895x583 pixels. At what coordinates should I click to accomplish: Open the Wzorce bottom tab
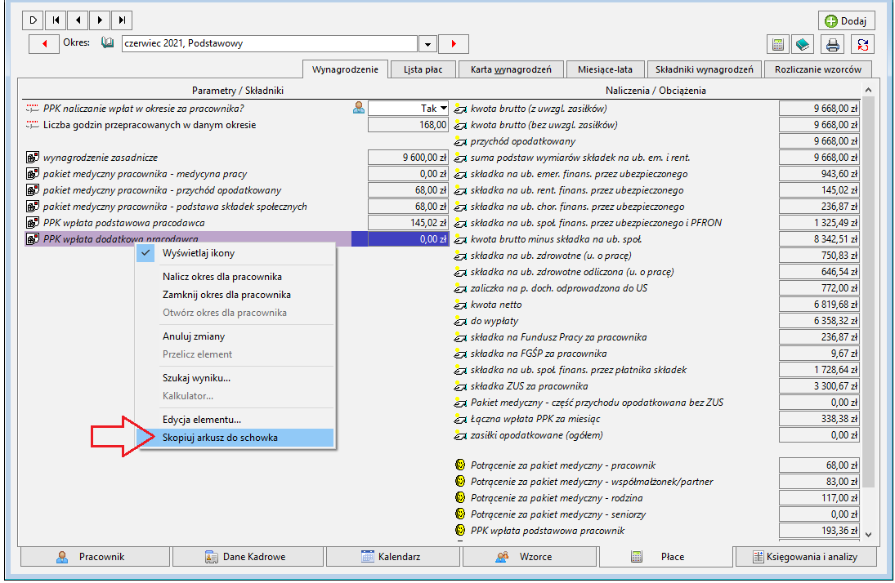(530, 557)
